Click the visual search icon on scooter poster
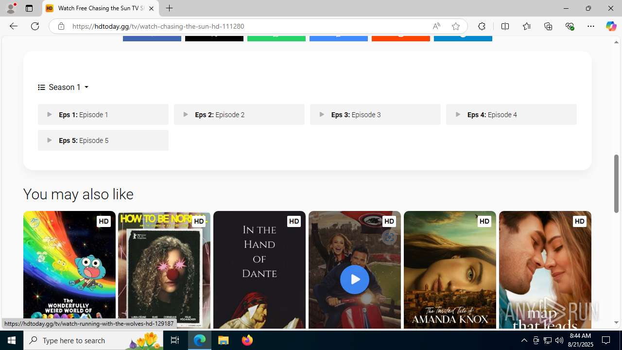The width and height of the screenshot is (622, 350). 388,237
